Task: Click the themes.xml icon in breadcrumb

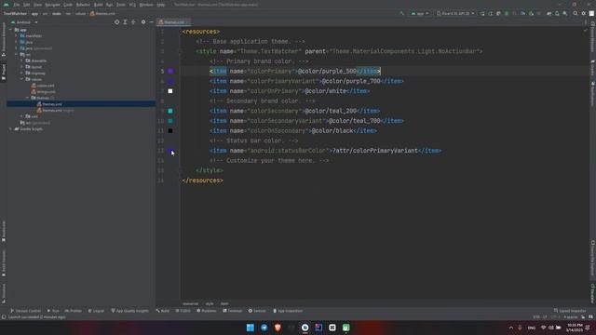Action: [x=92, y=14]
